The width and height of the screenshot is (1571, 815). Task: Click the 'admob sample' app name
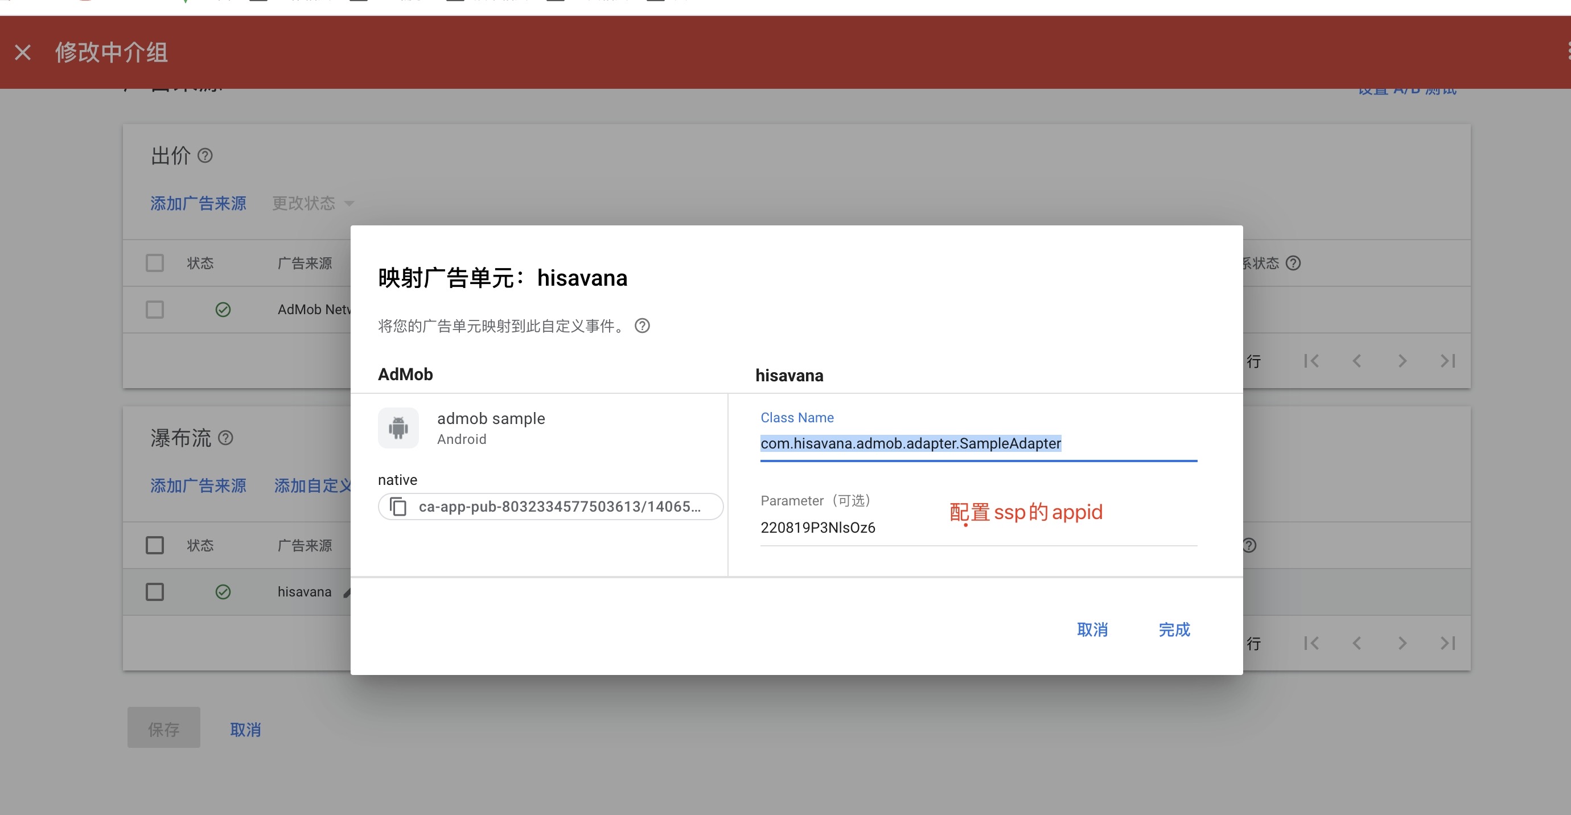click(491, 418)
